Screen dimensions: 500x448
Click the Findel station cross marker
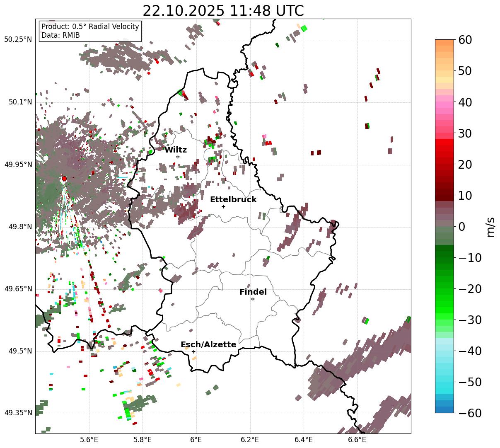253,299
